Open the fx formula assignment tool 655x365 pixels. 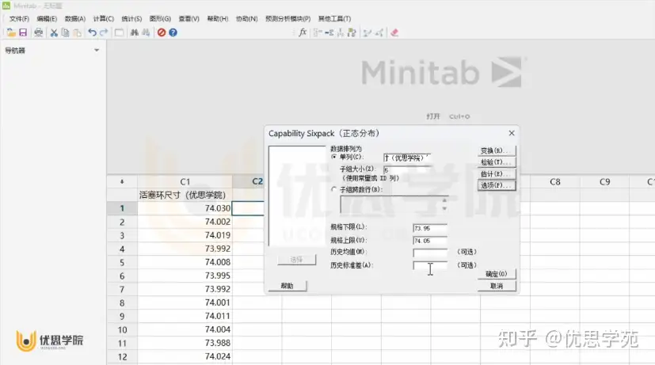[303, 32]
